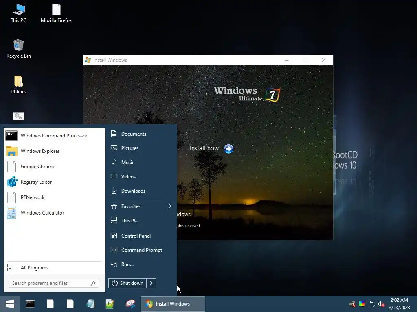This screenshot has width=417, height=312.
Task: Click the blue arrow beside Install now
Action: pos(228,149)
